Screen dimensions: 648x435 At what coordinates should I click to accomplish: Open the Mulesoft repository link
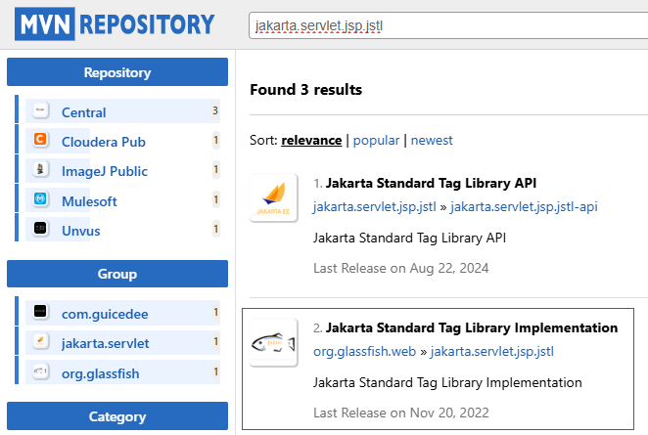(x=89, y=201)
